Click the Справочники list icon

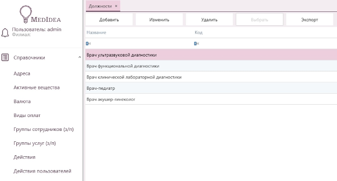(5, 58)
